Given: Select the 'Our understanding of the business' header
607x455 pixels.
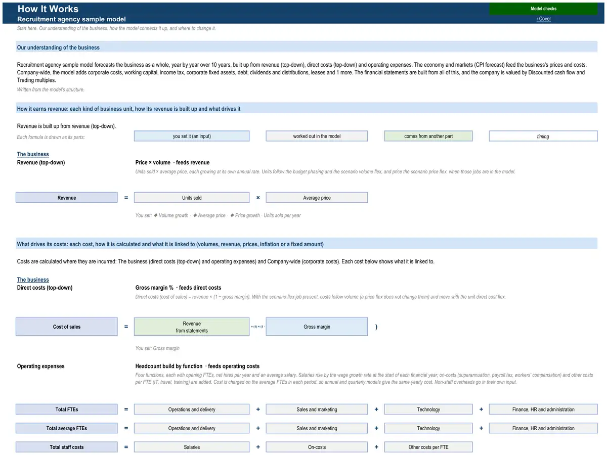Looking at the screenshot, I should click(x=307, y=48).
